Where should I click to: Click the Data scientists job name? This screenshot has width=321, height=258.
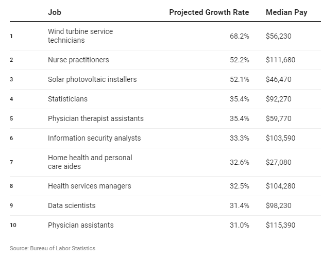[72, 205]
